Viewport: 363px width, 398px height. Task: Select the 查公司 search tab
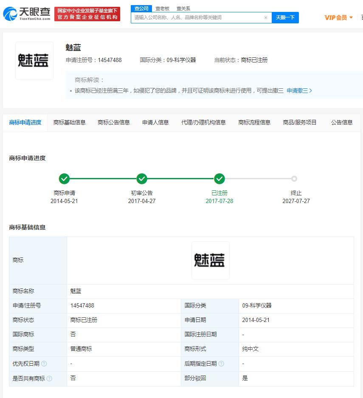141,8
